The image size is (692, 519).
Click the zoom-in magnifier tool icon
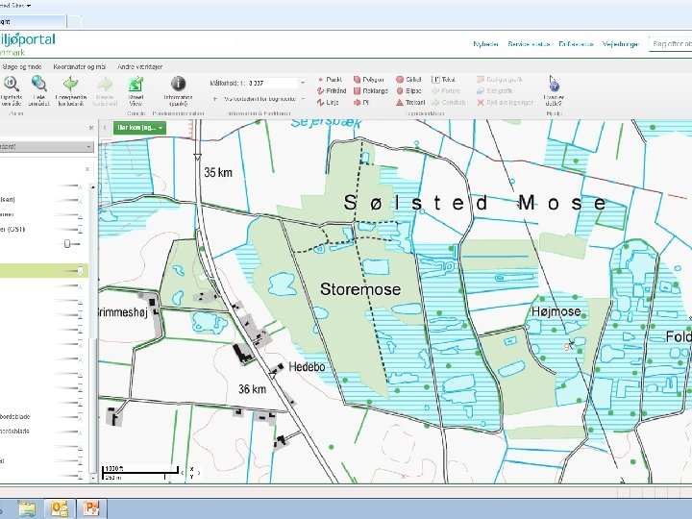point(11,84)
